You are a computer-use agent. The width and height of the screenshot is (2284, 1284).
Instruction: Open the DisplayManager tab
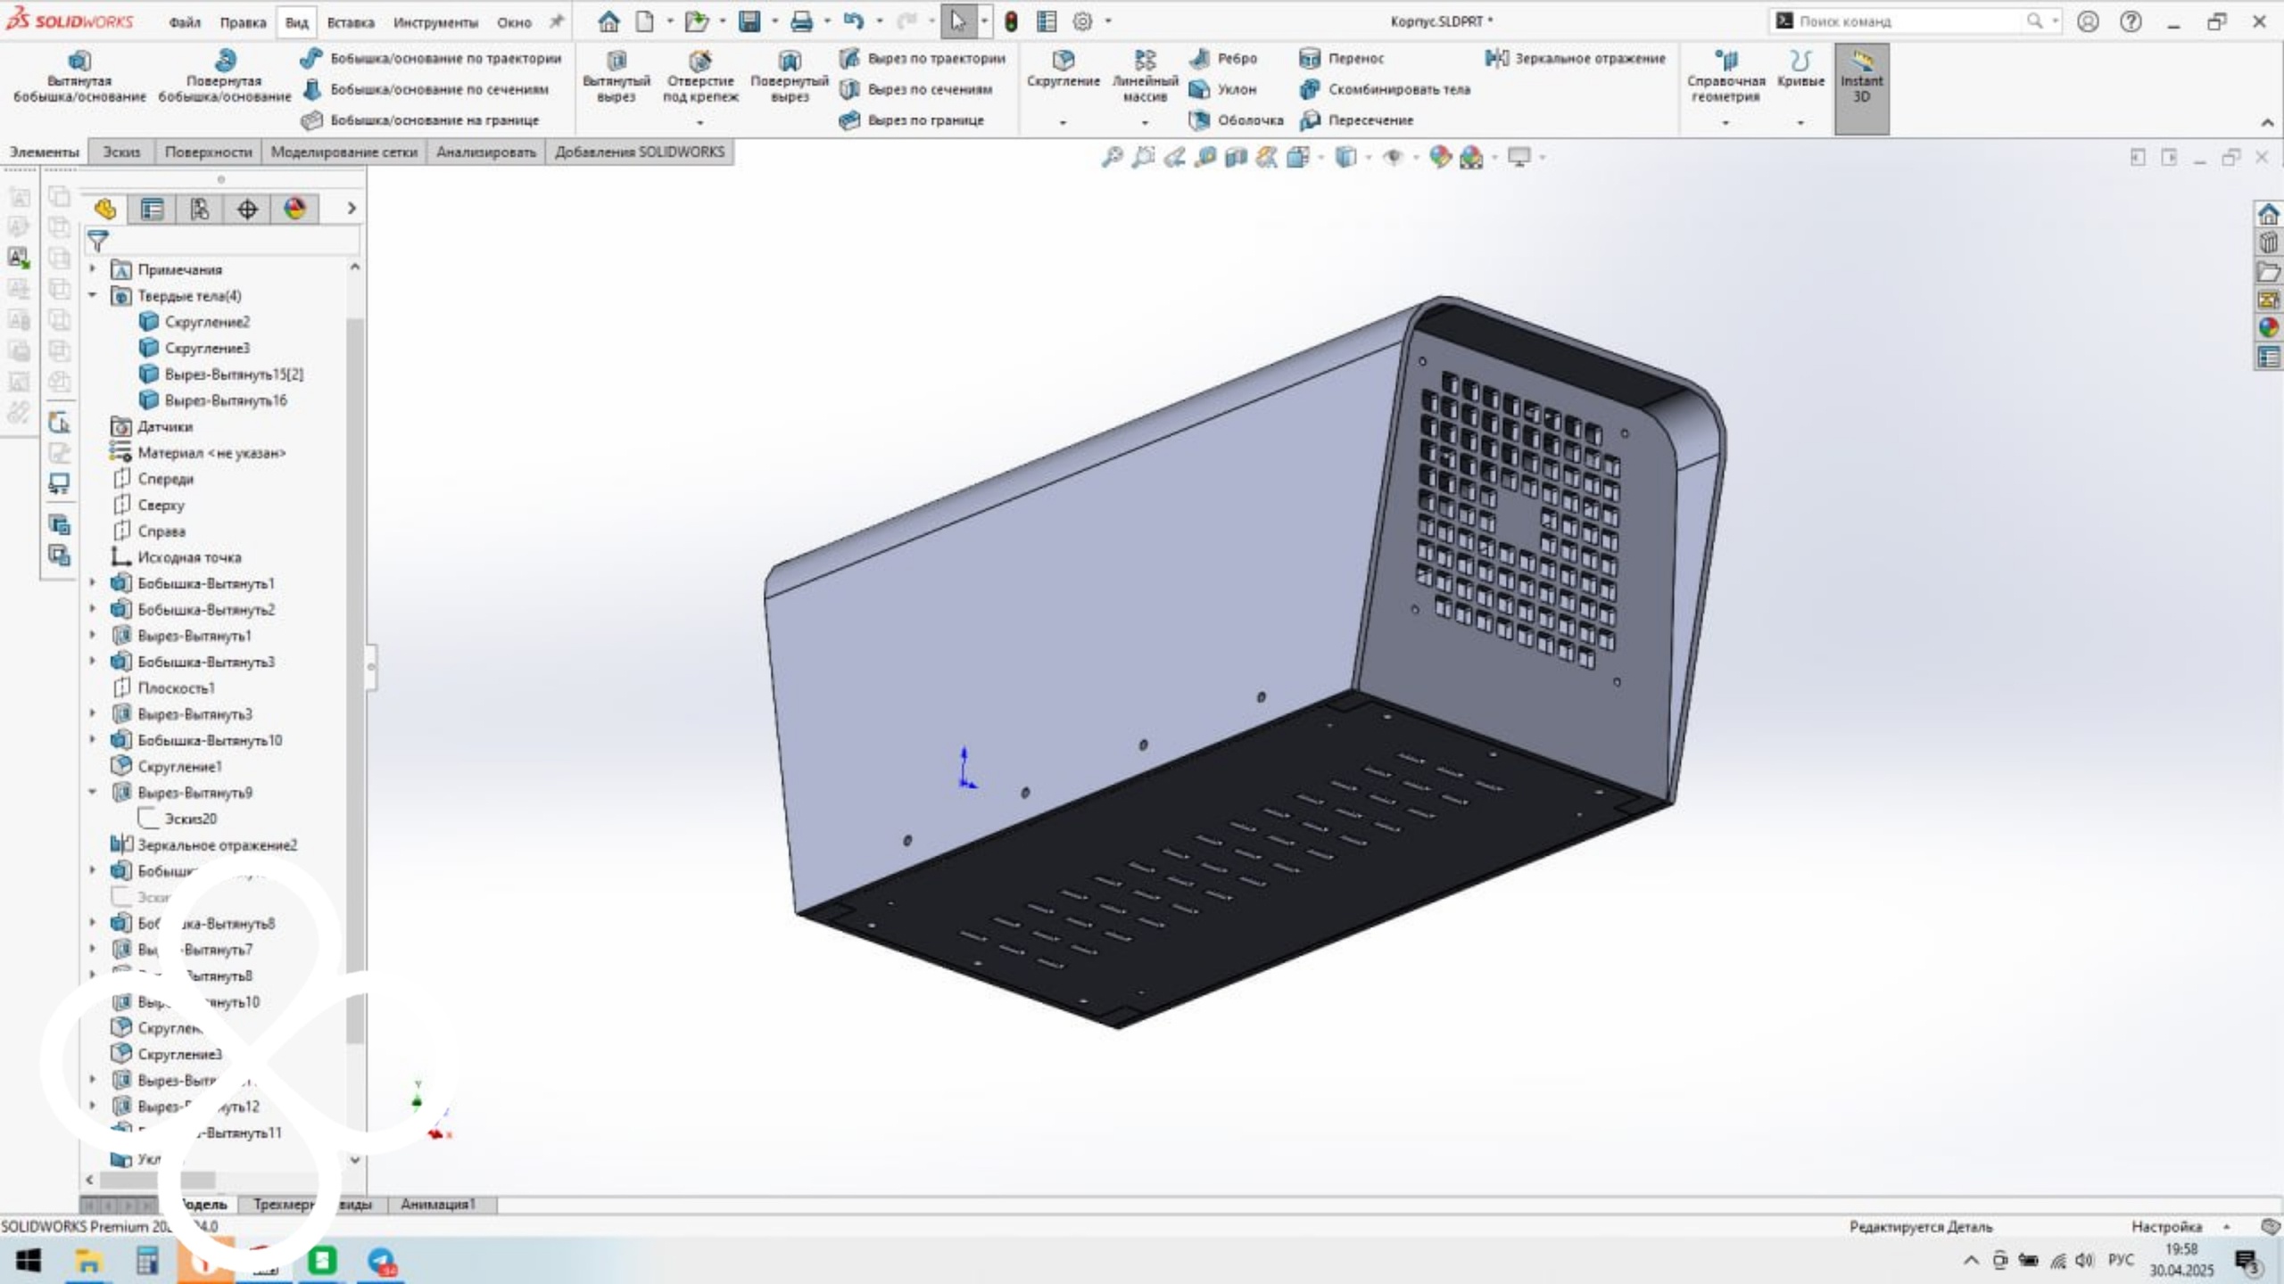coord(295,209)
